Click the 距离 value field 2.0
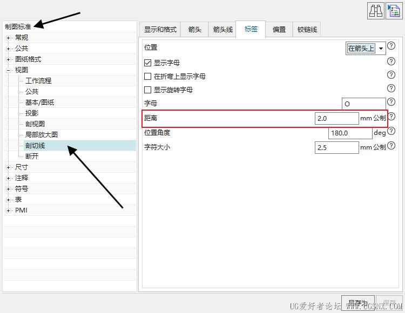Screen dimensions: 405x313 pyautogui.click(x=336, y=118)
